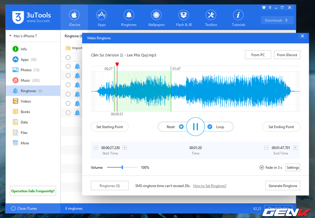This screenshot has width=315, height=218.
Task: Toggle the select-all radio in ringtone list header
Action: tap(68, 57)
